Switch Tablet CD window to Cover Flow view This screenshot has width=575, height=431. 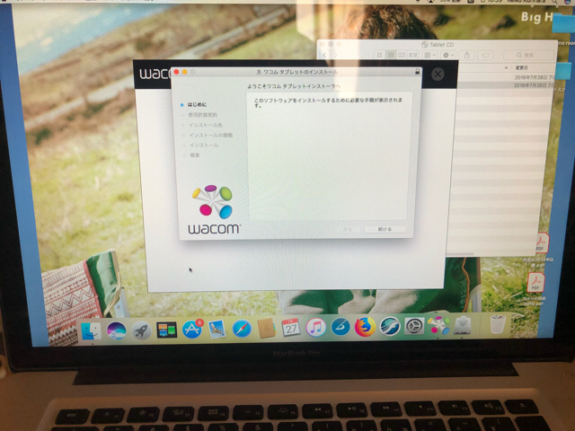[x=413, y=55]
